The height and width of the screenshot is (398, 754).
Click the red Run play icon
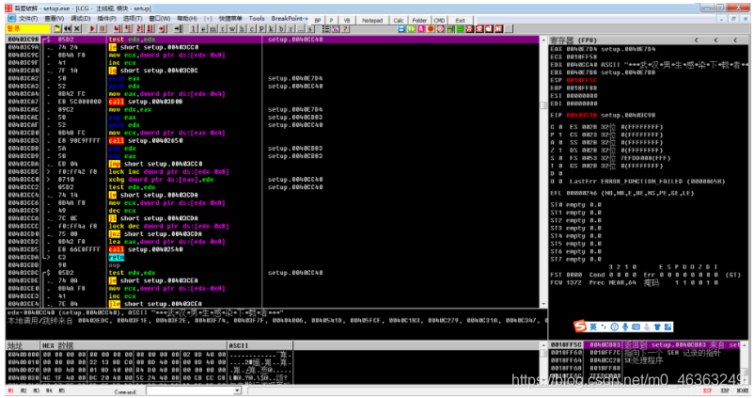click(92, 29)
